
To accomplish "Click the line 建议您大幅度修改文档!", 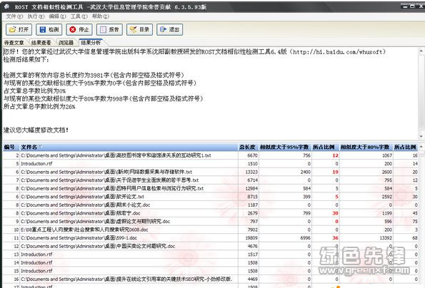I will pyautogui.click(x=36, y=130).
